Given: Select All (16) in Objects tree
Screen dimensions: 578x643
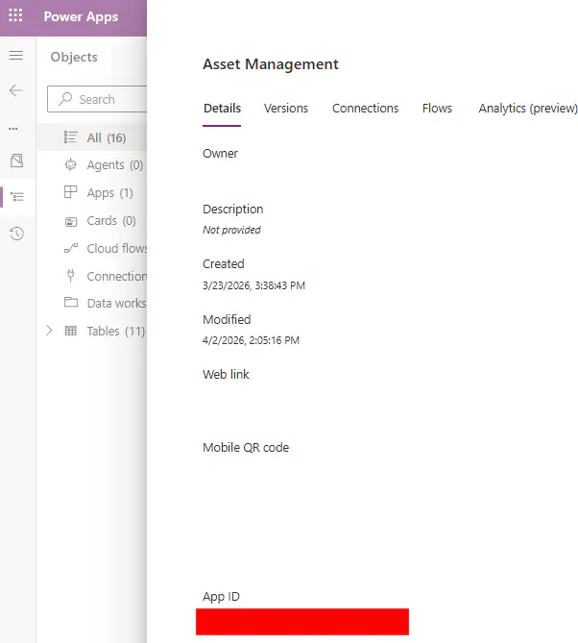Looking at the screenshot, I should click(x=91, y=137).
